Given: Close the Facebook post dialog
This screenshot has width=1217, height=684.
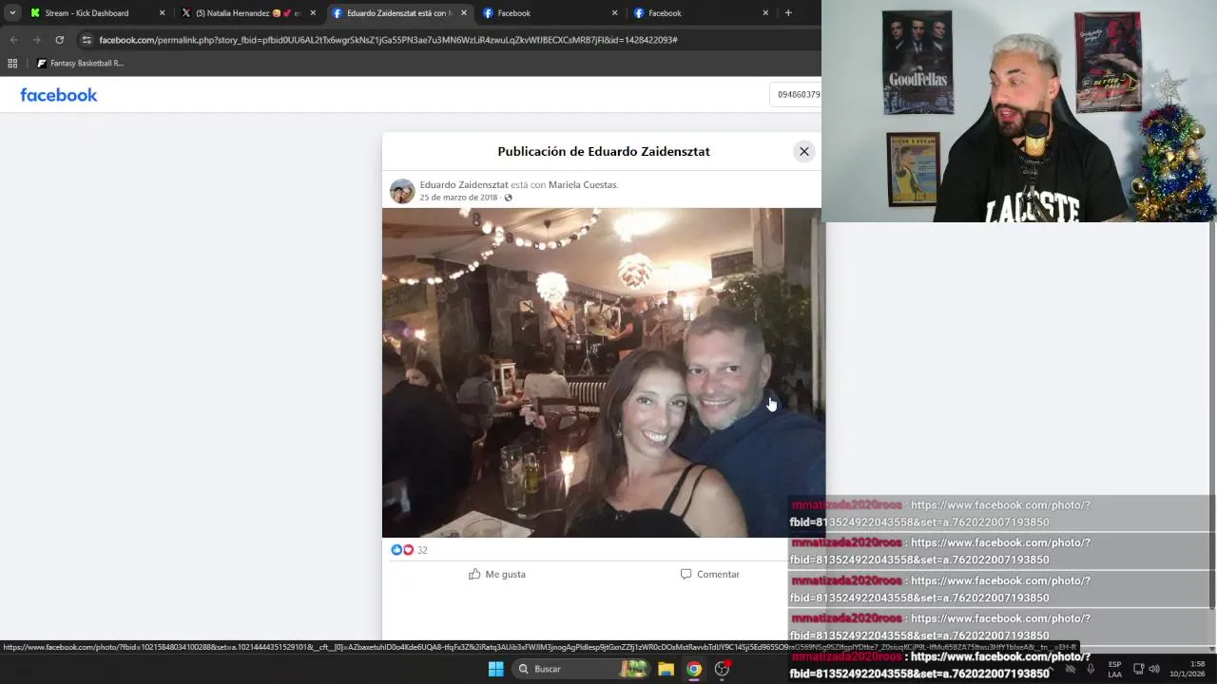Looking at the screenshot, I should coord(803,151).
